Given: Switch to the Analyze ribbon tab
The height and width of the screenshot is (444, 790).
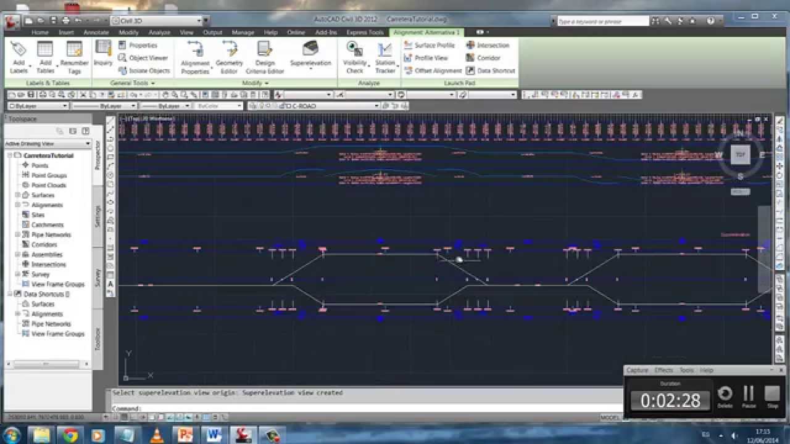Looking at the screenshot, I should 159,32.
